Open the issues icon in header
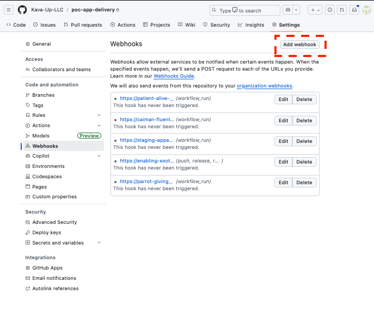 pyautogui.click(x=330, y=10)
